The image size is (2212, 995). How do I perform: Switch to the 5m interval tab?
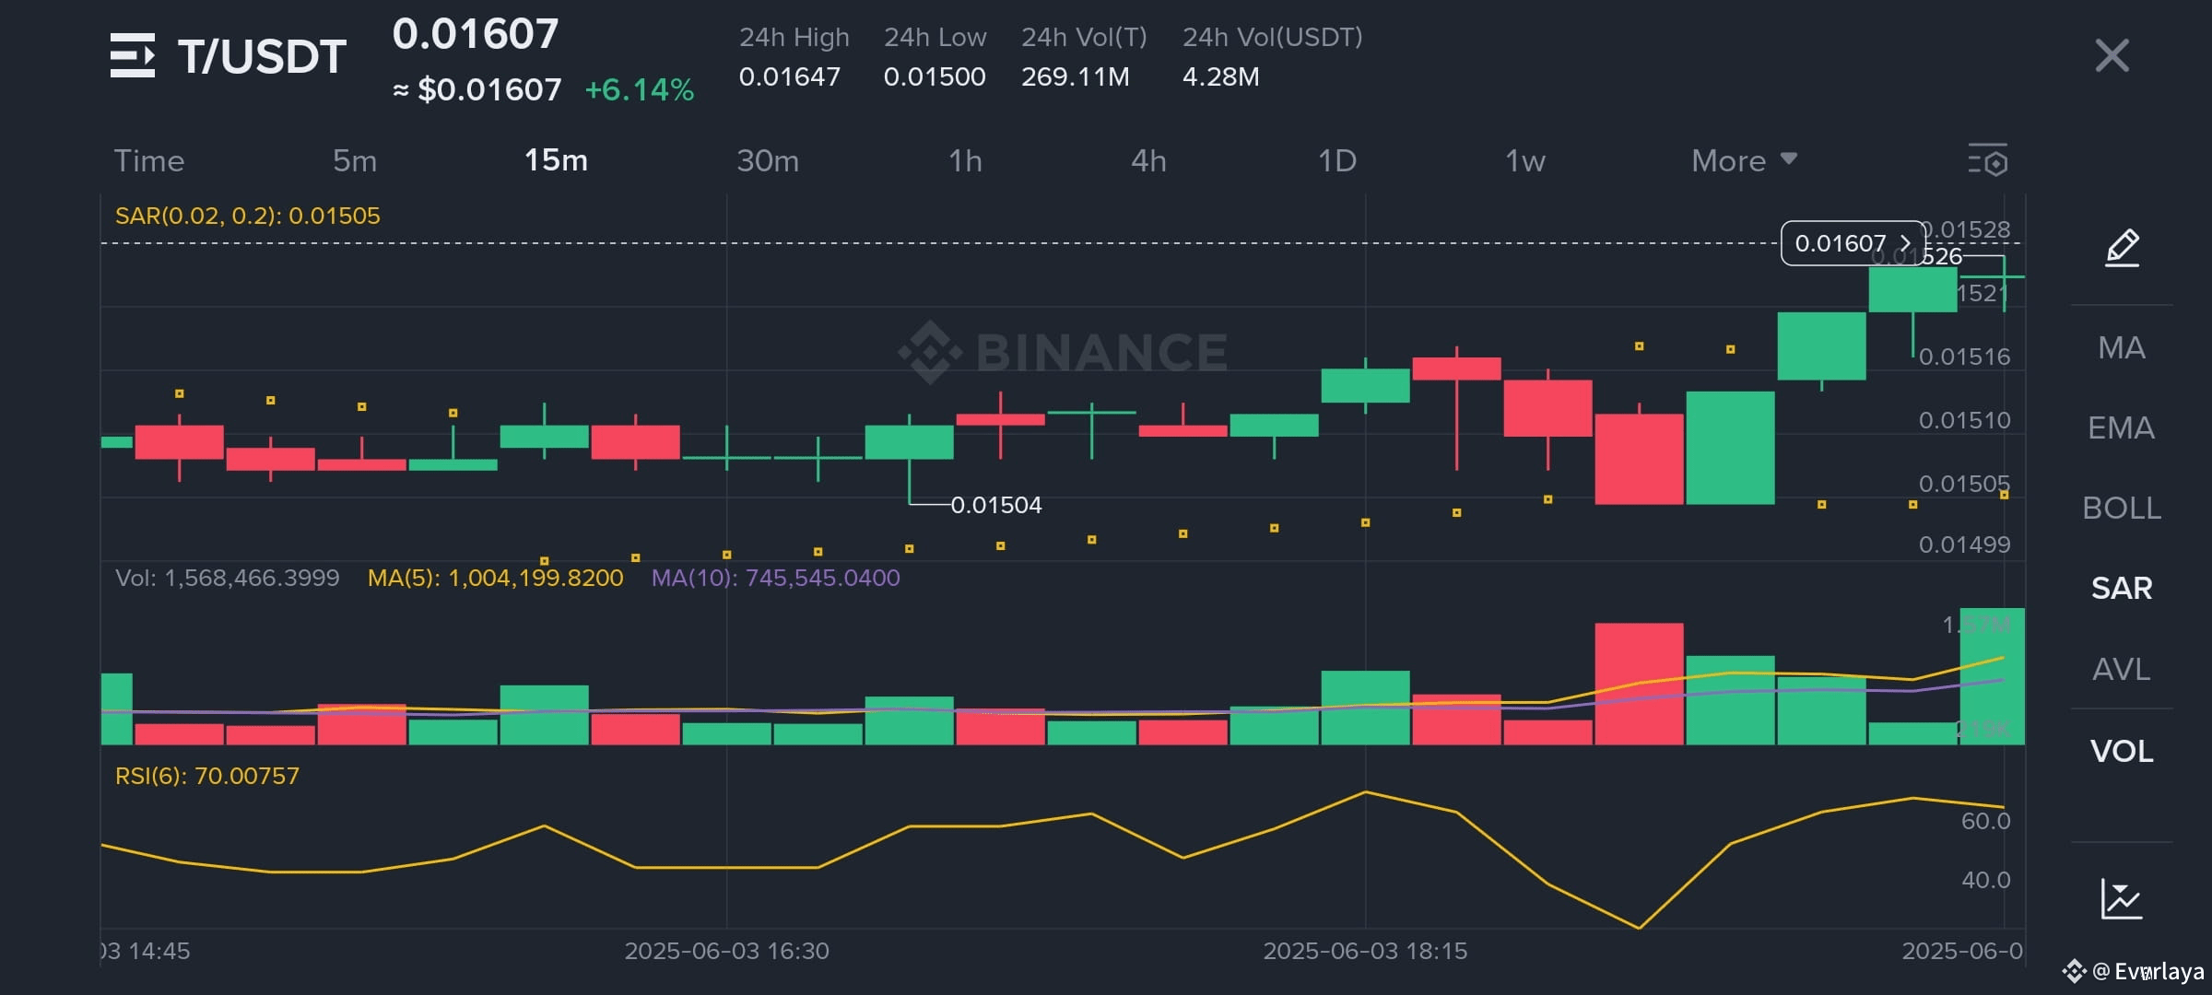[x=355, y=161]
